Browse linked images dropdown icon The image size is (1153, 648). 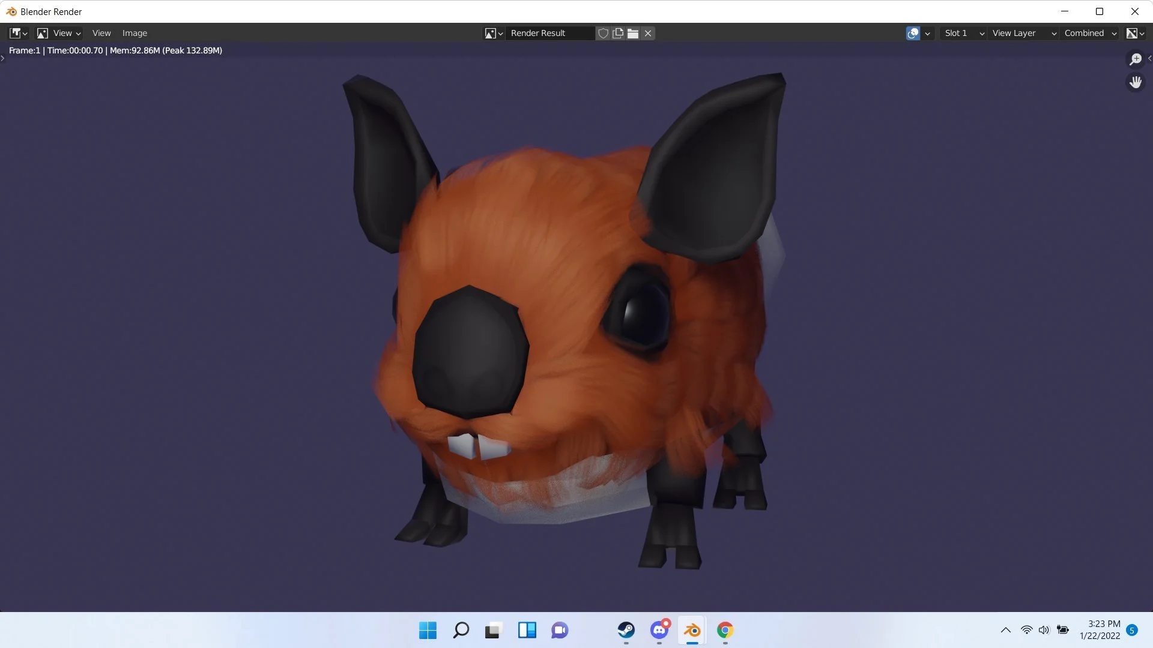pyautogui.click(x=494, y=33)
